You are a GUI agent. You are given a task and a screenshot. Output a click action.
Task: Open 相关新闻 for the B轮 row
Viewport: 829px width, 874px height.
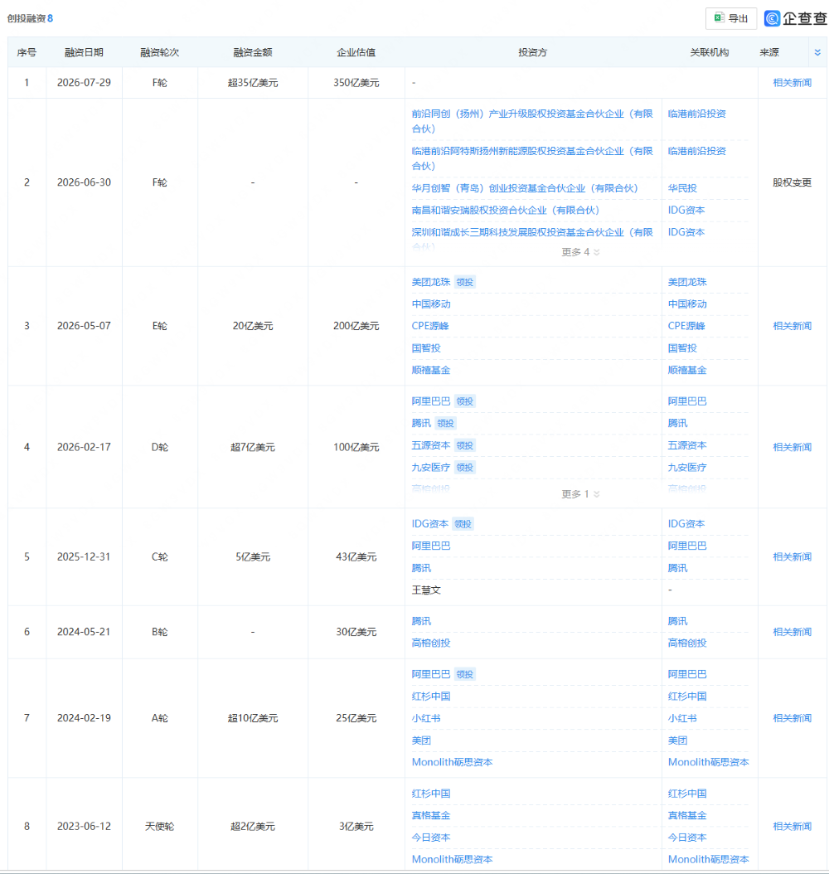tap(793, 632)
